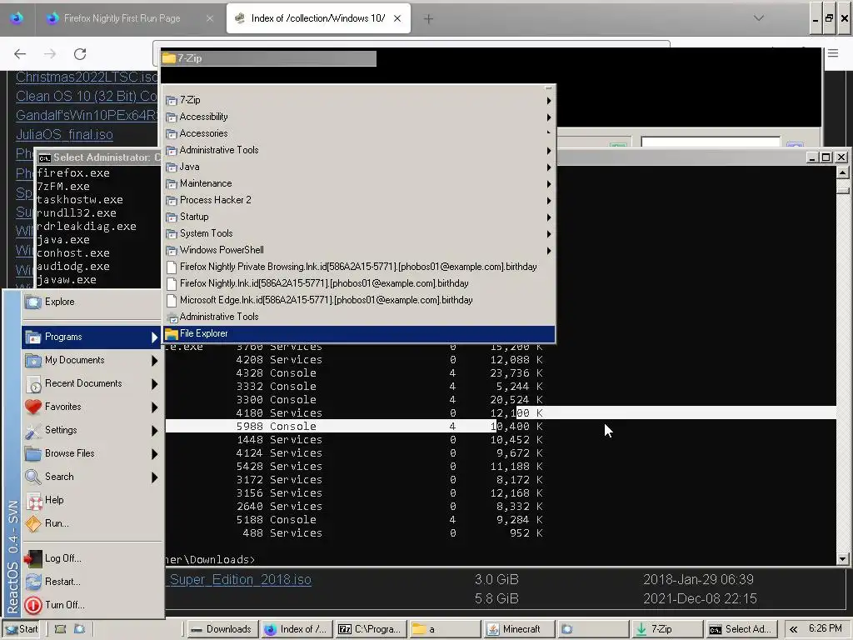
Task: Click Administrative Tools shortcut below Edge entry
Action: 359,317
